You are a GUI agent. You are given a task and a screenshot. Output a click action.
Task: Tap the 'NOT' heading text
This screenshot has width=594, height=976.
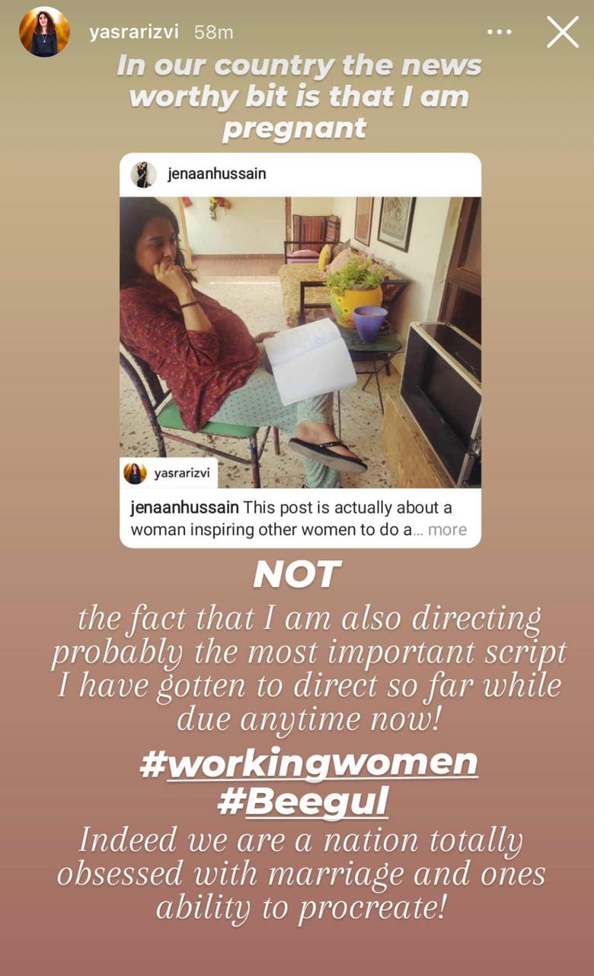coord(297,575)
